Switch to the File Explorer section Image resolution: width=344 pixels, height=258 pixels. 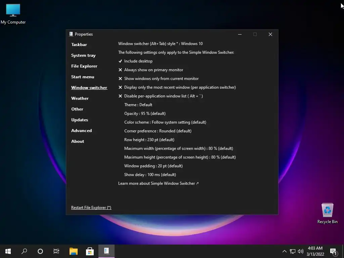point(84,66)
